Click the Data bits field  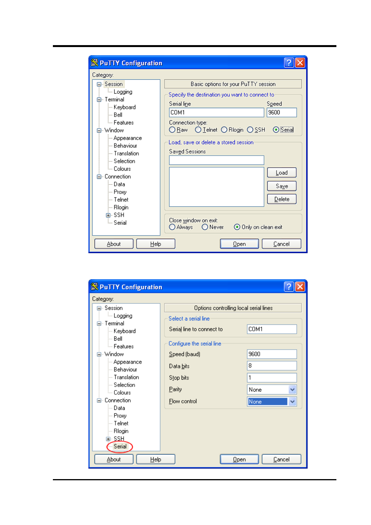[272, 366]
